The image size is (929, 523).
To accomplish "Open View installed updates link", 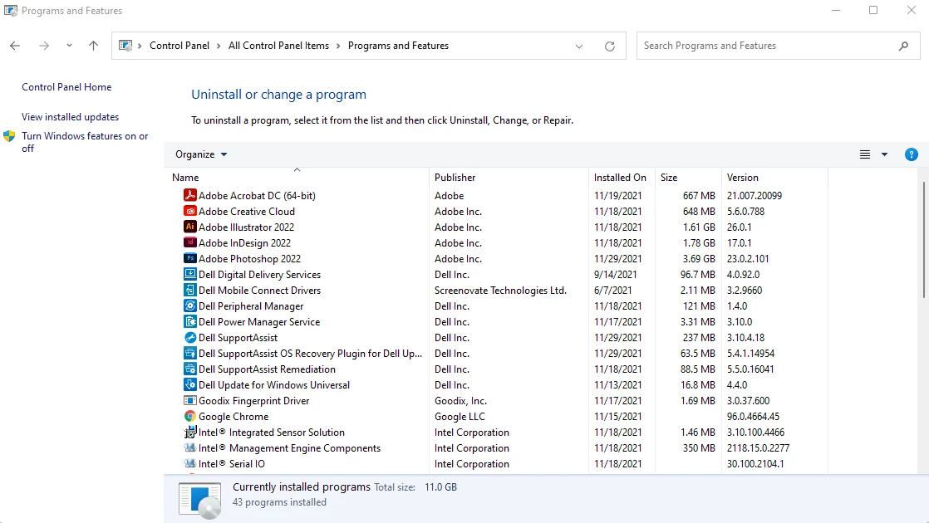I will click(70, 117).
